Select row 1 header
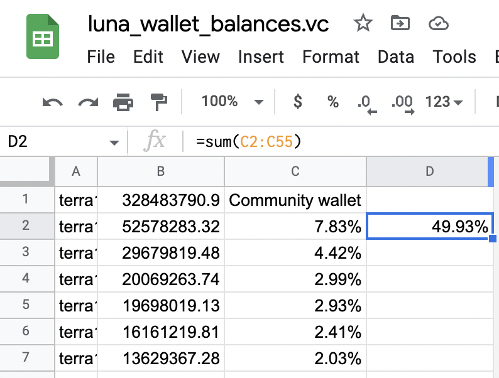499x378 pixels. click(x=27, y=199)
